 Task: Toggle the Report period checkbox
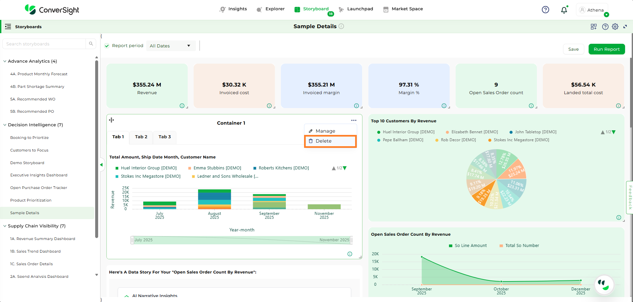point(107,46)
